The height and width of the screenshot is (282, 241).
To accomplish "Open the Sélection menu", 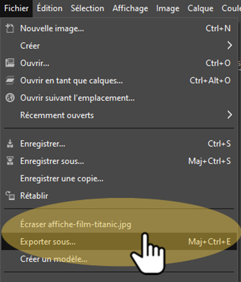I will coord(88,8).
